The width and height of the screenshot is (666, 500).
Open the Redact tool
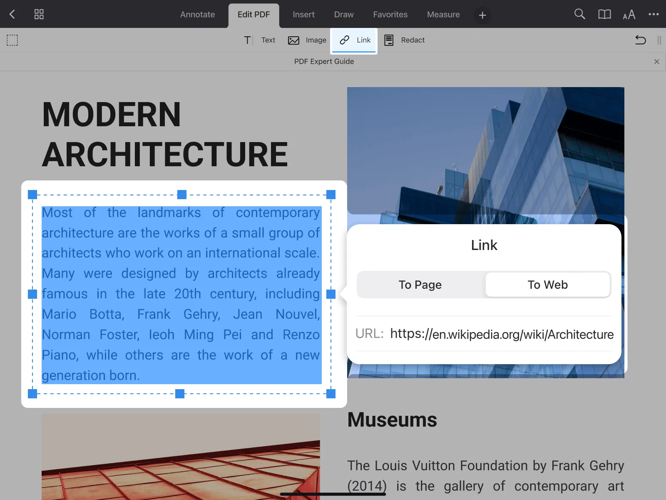pos(404,40)
